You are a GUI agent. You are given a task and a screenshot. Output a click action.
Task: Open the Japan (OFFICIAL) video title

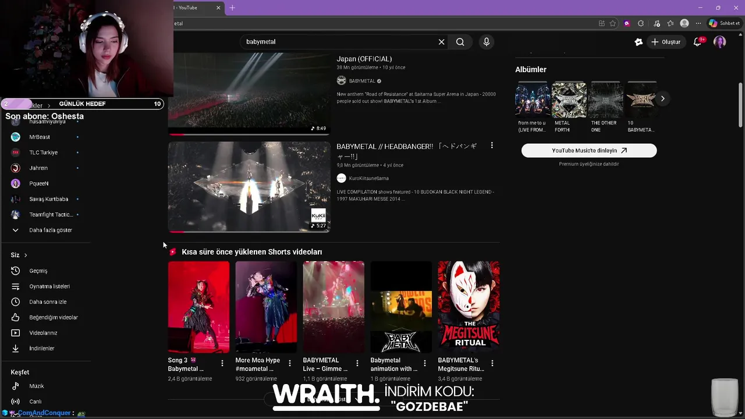(x=364, y=59)
